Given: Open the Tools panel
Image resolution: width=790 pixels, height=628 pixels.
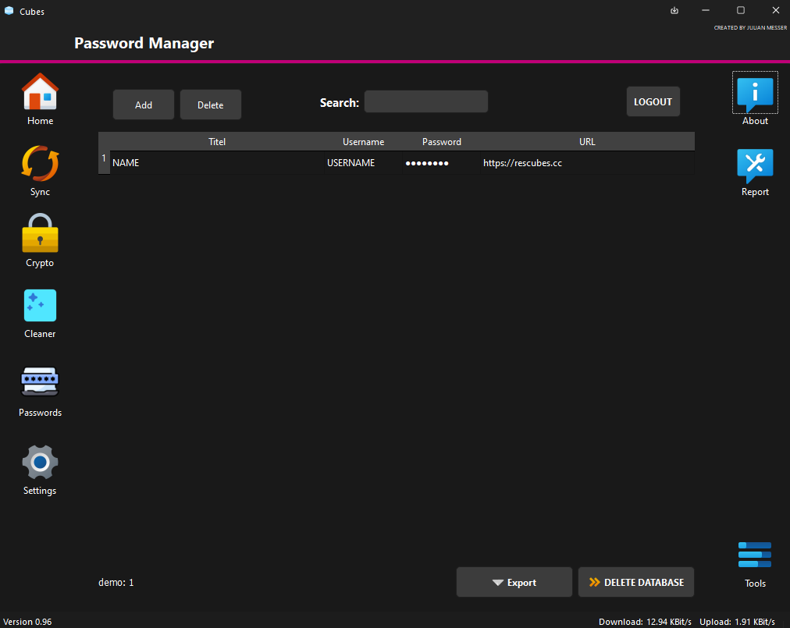Looking at the screenshot, I should click(x=755, y=565).
